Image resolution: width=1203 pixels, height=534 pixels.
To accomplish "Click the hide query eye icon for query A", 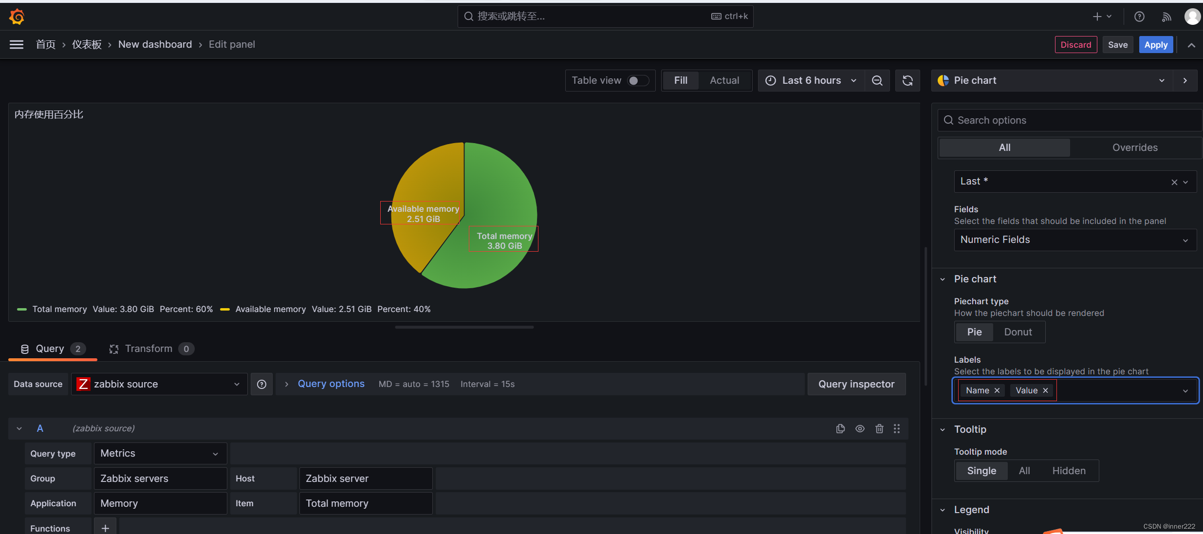I will pos(859,428).
